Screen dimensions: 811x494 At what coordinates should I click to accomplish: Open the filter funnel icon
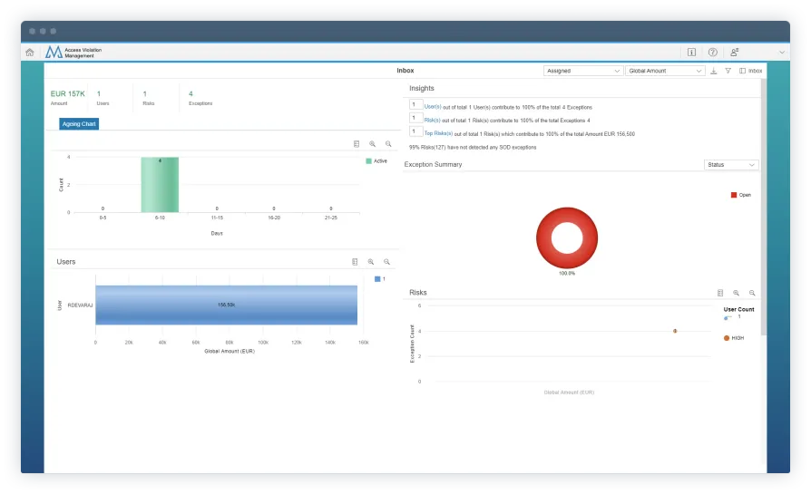[x=728, y=71]
